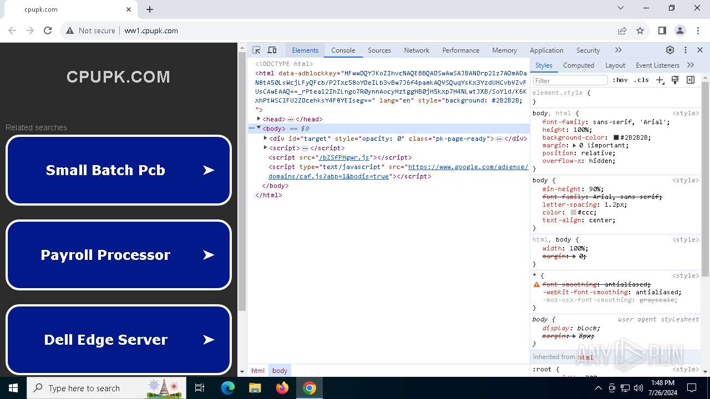The width and height of the screenshot is (710, 399).
Task: Click the Styles Filter input field
Action: tap(570, 80)
